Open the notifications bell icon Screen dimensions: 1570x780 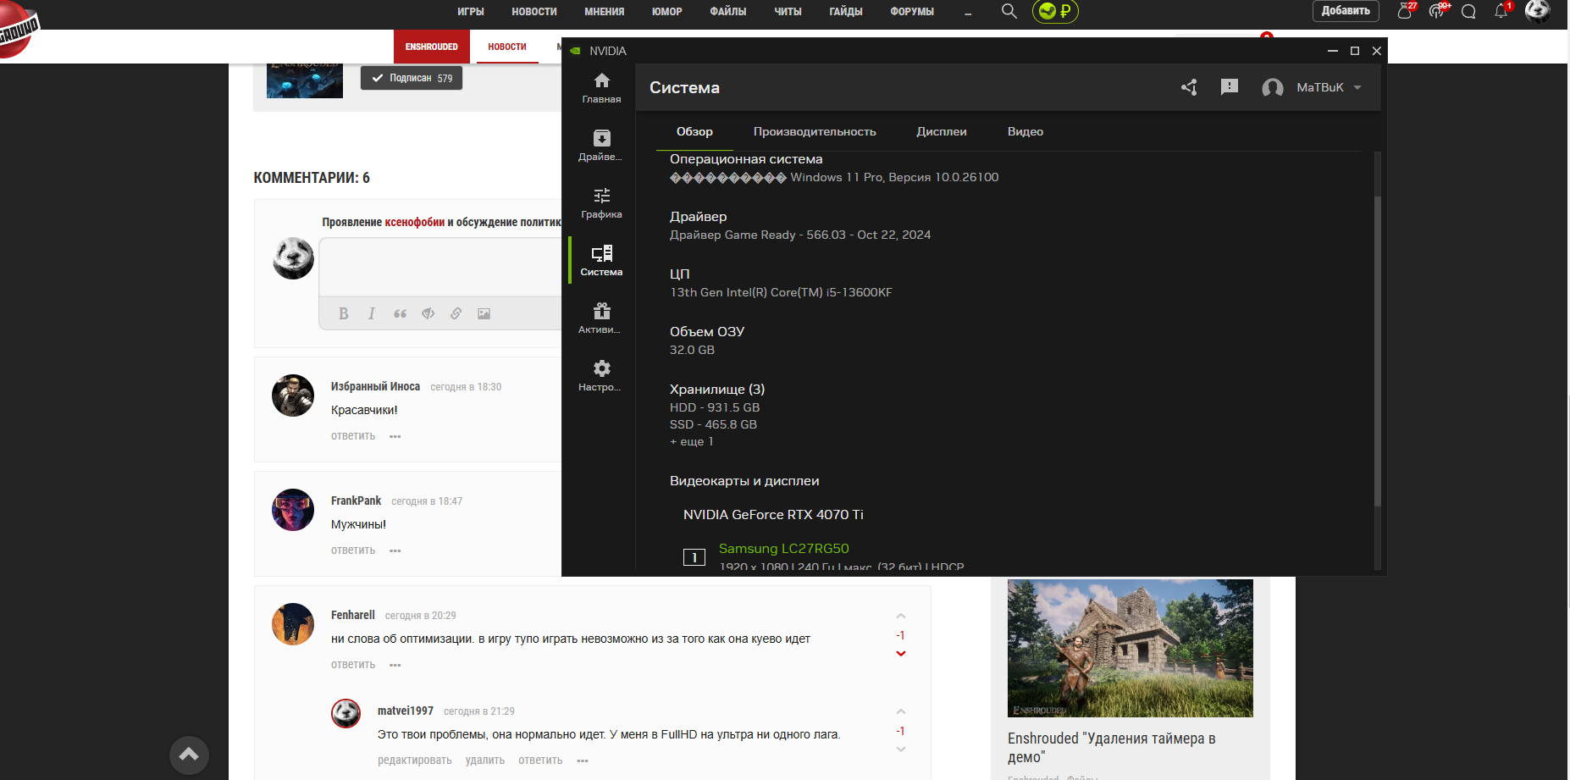pyautogui.click(x=1501, y=10)
